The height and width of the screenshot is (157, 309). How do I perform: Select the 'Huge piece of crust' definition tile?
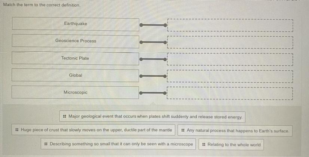[93, 130]
